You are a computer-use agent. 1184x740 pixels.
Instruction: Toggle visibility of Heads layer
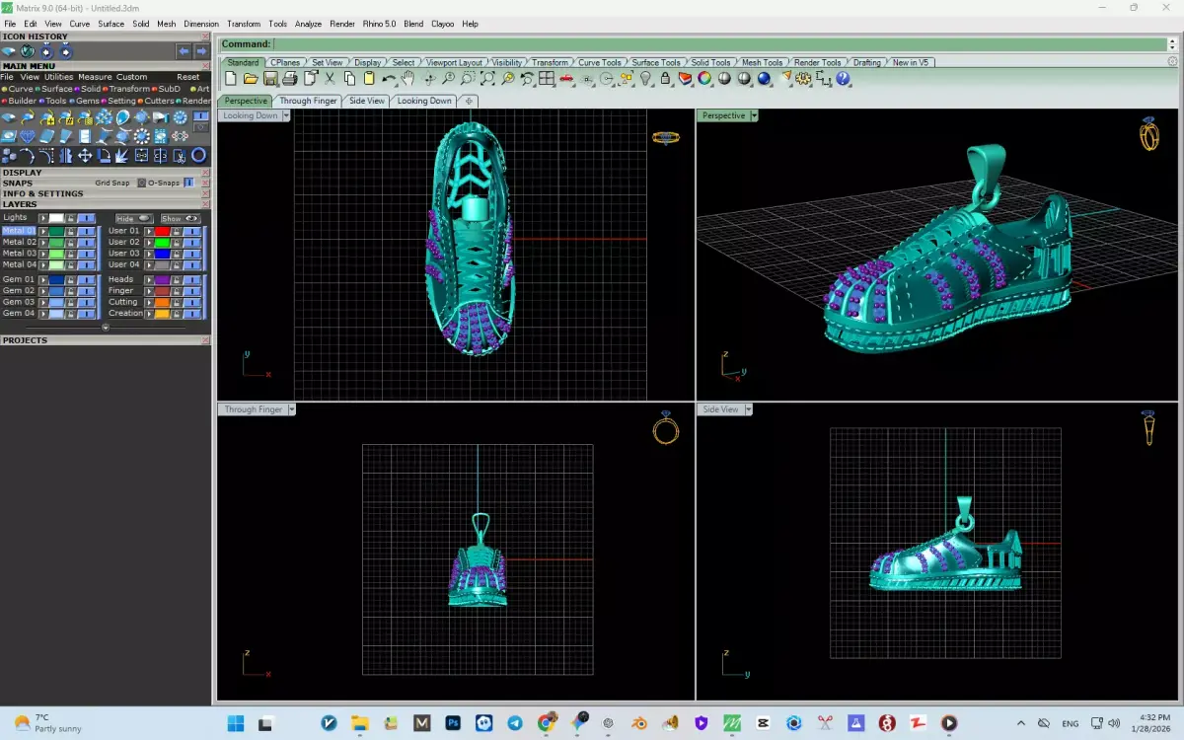(192, 280)
